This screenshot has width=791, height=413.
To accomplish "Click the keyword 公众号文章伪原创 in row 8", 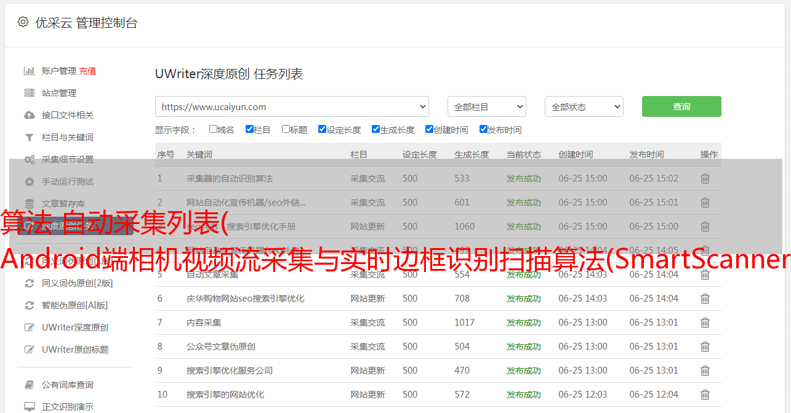I will pyautogui.click(x=220, y=347).
